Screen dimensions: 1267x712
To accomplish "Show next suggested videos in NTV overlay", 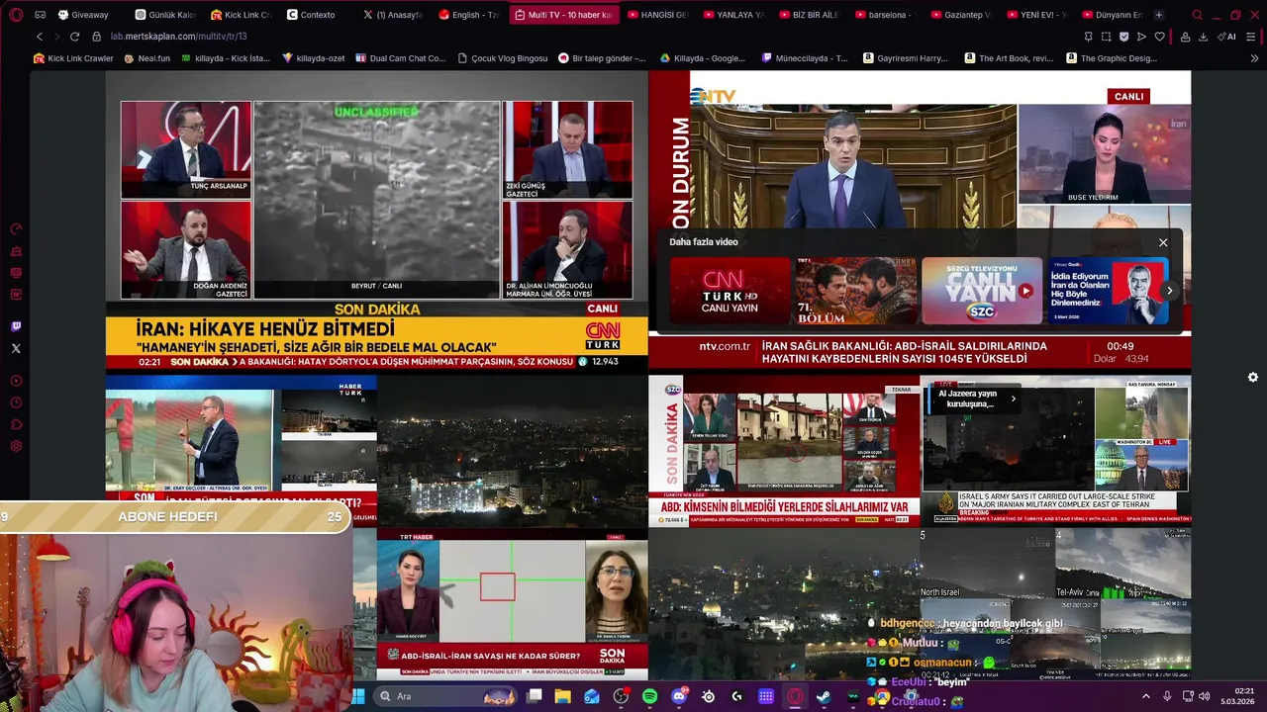I will (1169, 291).
